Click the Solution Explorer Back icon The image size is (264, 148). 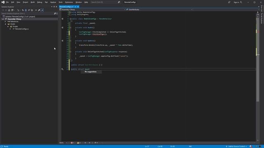(3, 10)
